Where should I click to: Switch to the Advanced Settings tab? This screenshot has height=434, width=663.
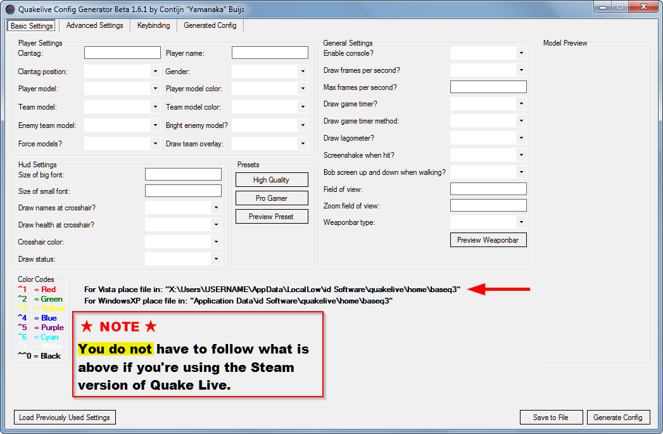pos(94,25)
